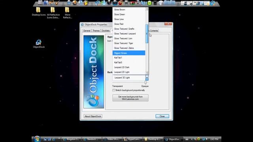Open the Desktop Ic... taskbar item
This screenshot has width=253, height=142.
tap(153, 139)
